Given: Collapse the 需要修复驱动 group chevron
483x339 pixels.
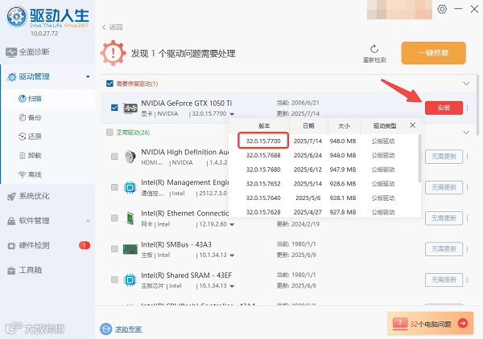Looking at the screenshot, I should tap(466, 84).
